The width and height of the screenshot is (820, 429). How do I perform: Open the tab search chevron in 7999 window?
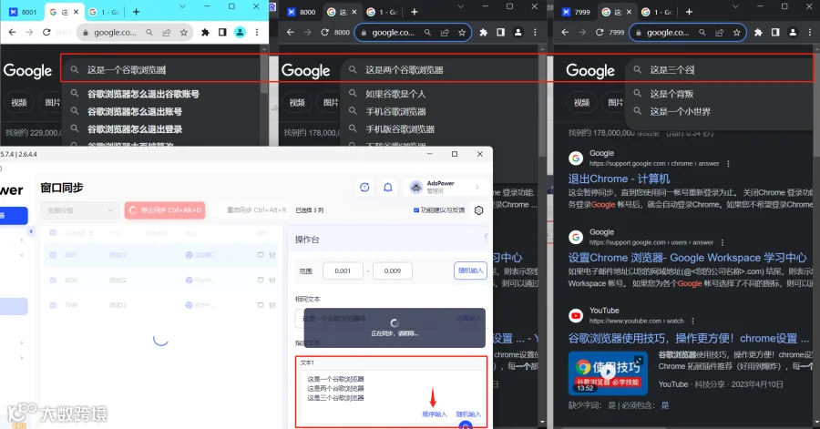click(734, 6)
